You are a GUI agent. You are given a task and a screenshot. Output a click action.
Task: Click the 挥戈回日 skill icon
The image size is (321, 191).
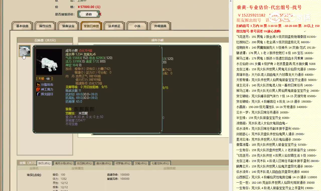click(x=38, y=94)
